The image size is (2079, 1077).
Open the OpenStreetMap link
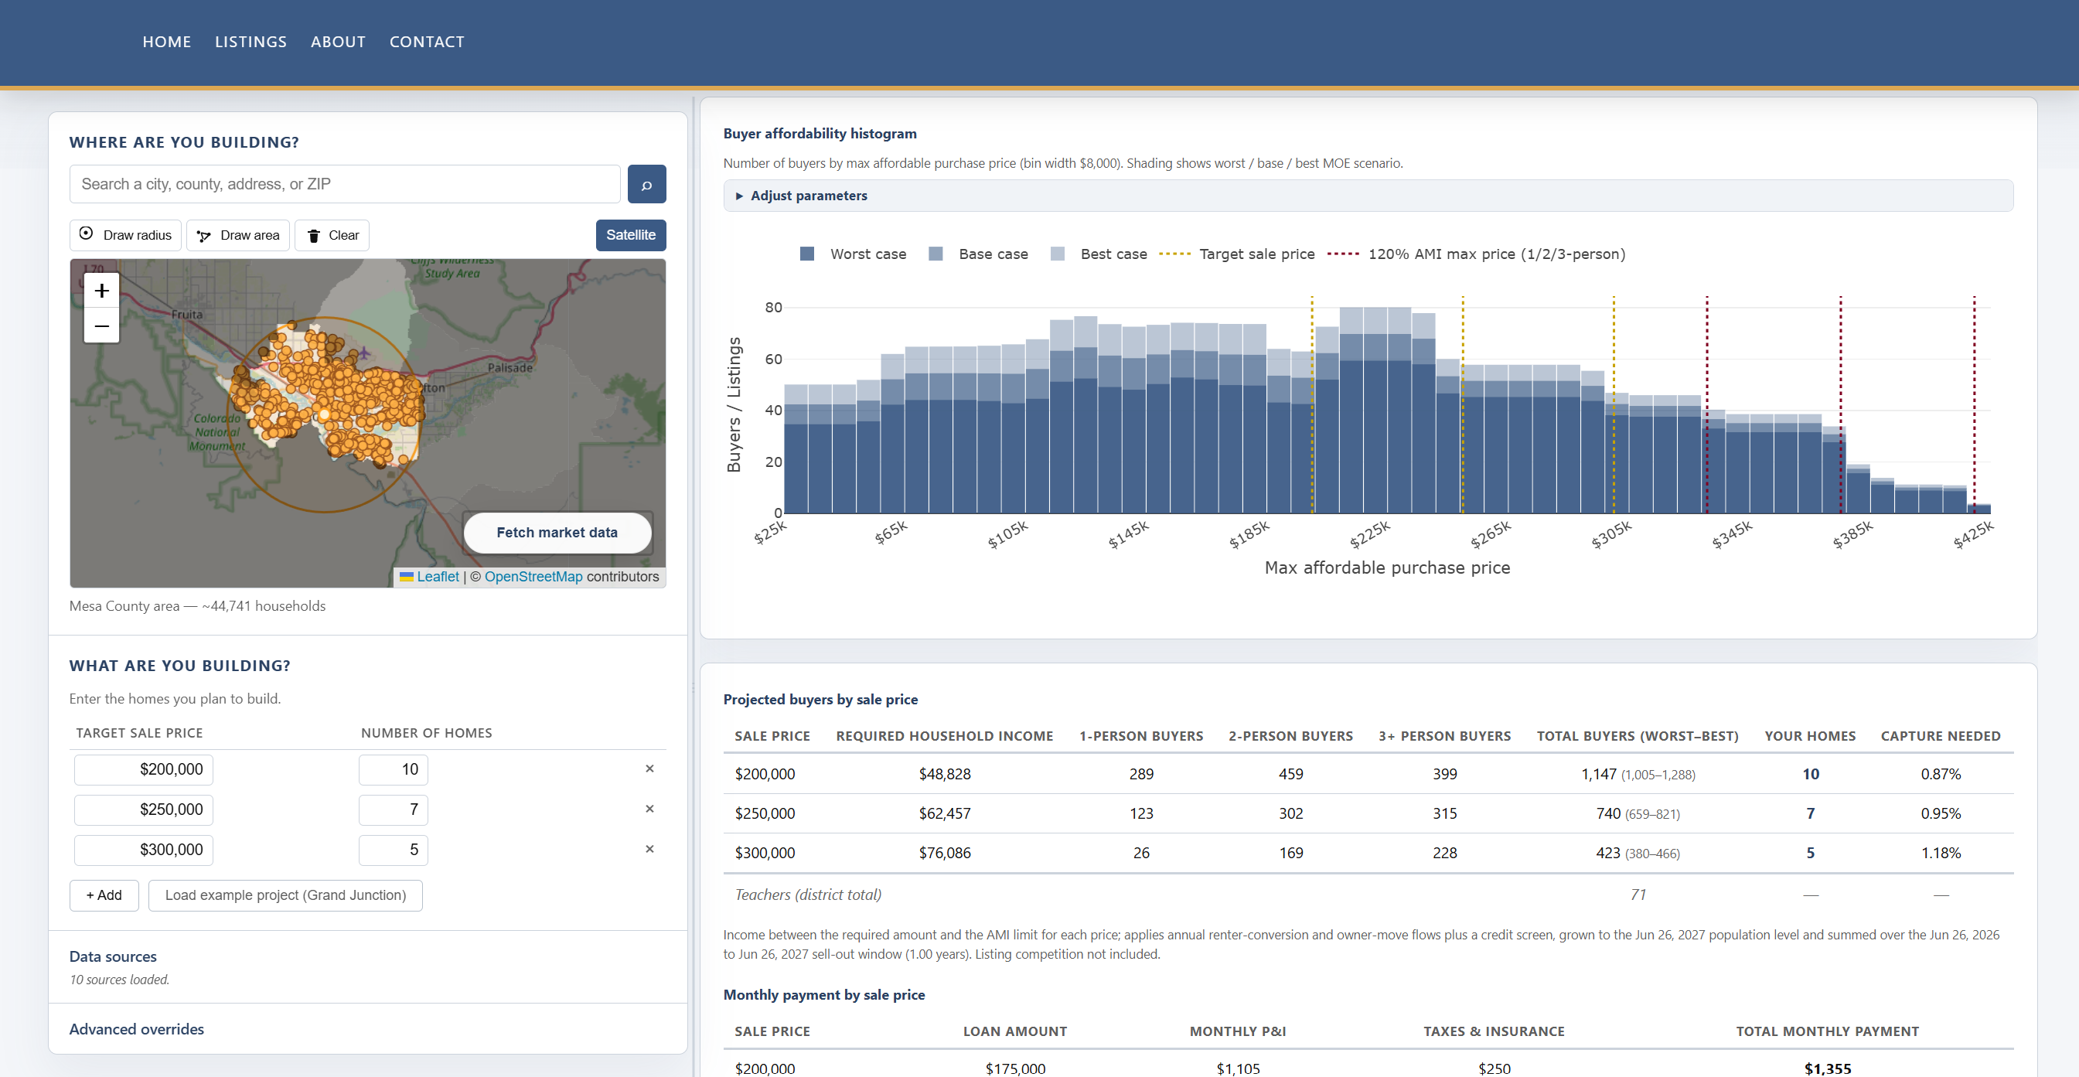coord(533,577)
